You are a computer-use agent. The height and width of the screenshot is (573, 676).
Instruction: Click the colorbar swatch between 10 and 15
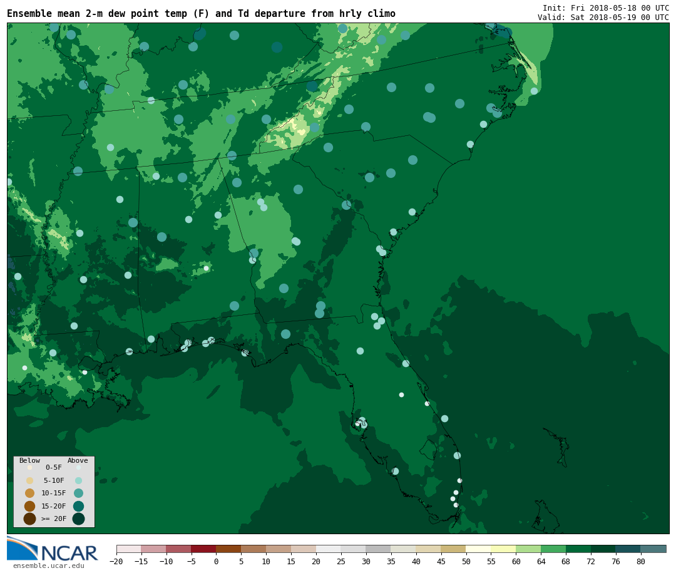click(x=279, y=549)
